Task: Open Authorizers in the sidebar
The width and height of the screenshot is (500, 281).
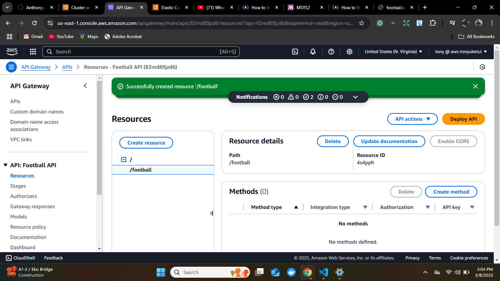Action: tap(23, 196)
